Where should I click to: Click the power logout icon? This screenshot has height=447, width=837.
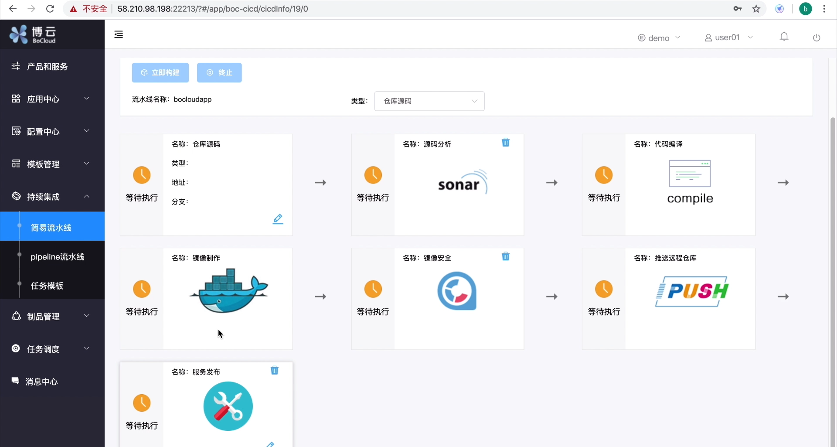[817, 38]
